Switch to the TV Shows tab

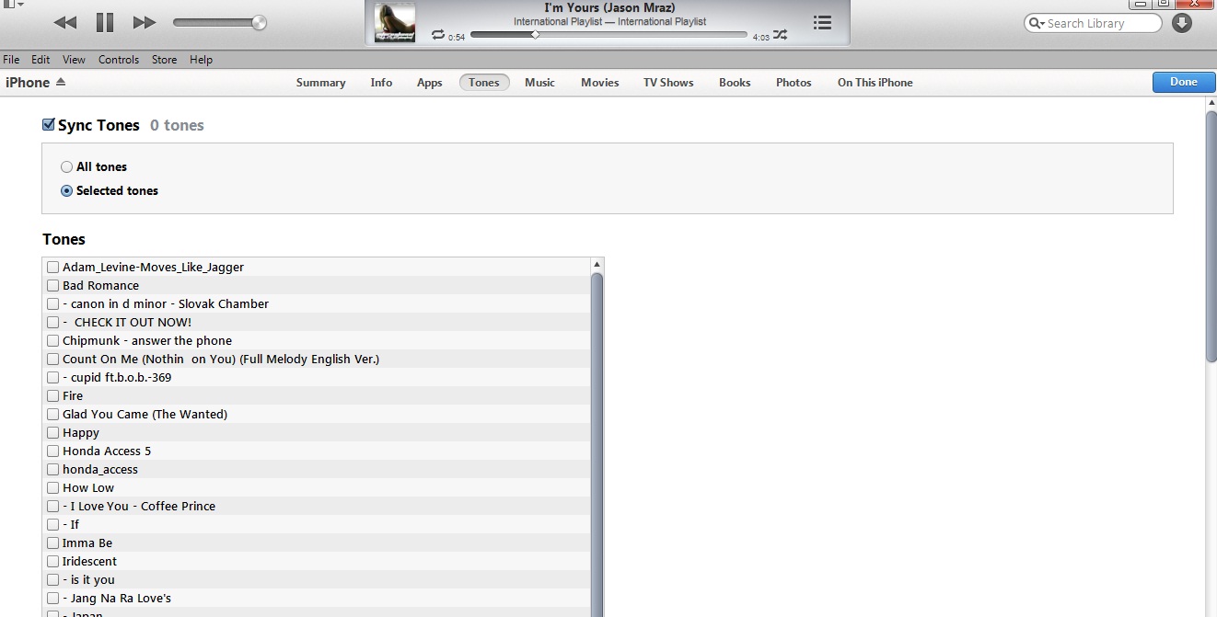point(668,83)
